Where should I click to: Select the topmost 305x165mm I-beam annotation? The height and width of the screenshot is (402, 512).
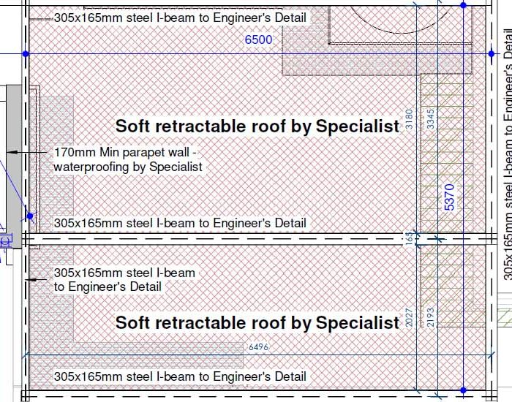[x=180, y=18]
